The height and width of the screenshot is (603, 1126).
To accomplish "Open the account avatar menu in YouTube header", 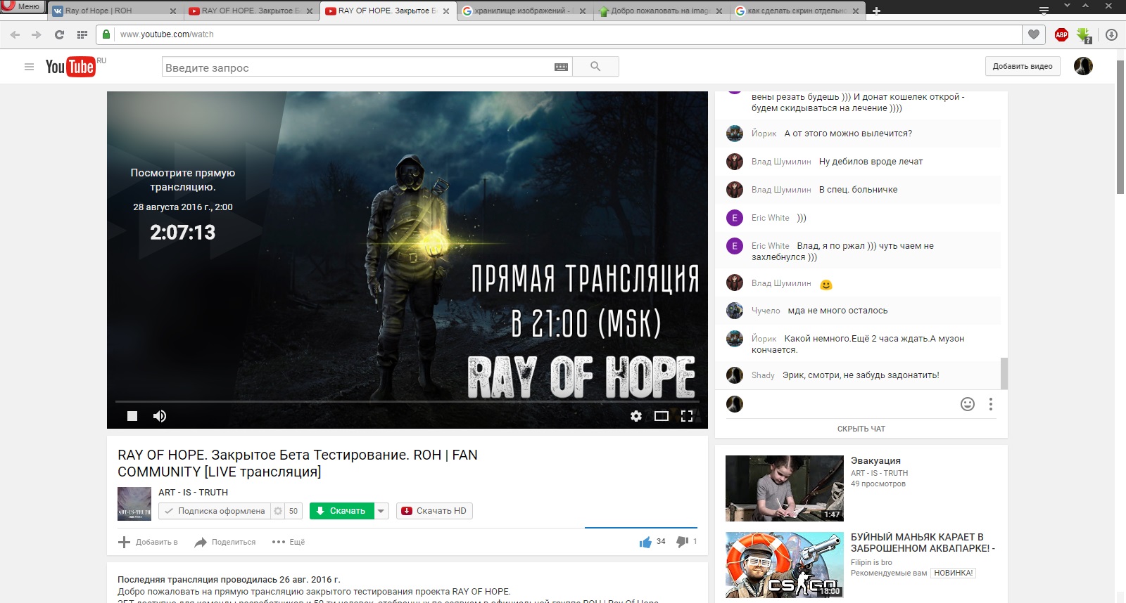I will pos(1083,66).
